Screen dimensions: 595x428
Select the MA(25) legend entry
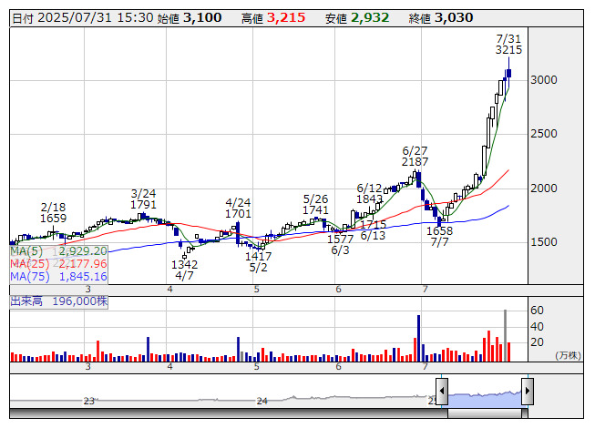[x=58, y=263]
